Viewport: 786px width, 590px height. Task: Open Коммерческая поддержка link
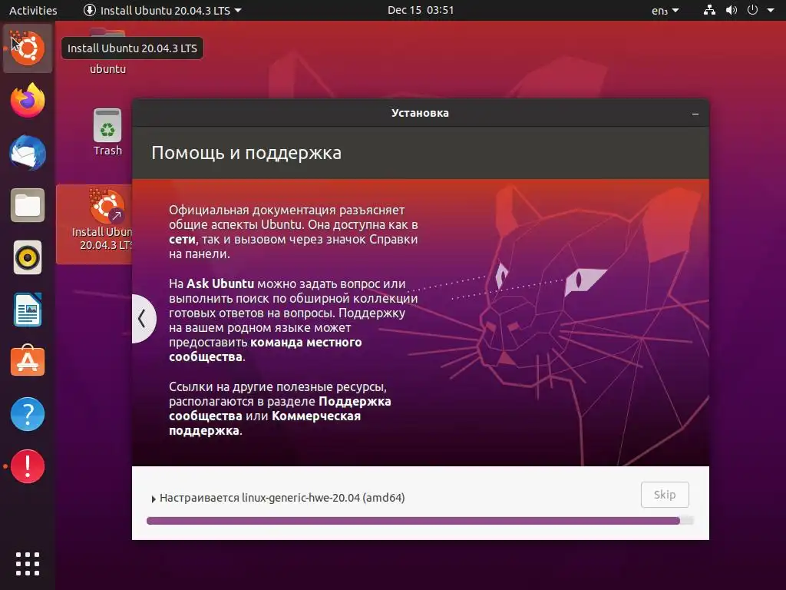265,423
